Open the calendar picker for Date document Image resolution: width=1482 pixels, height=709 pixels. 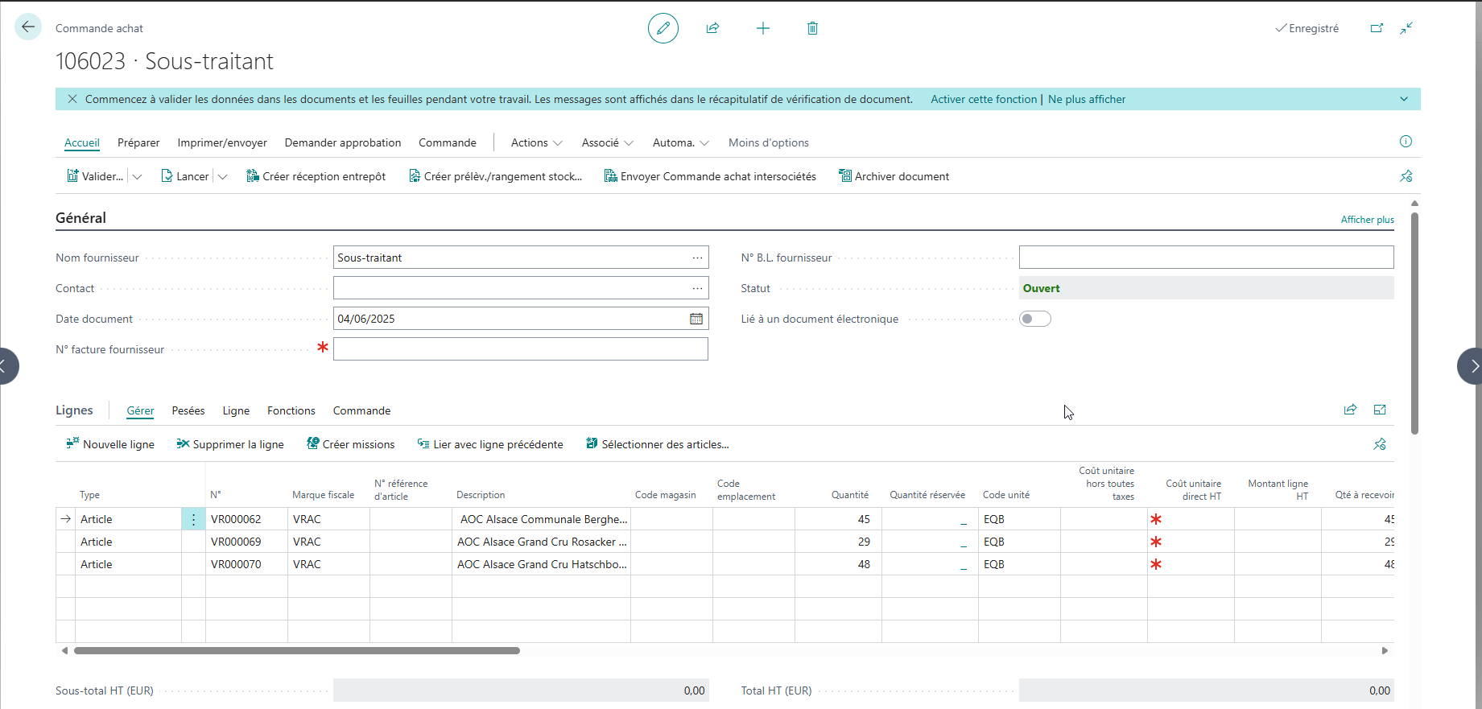pyautogui.click(x=696, y=319)
